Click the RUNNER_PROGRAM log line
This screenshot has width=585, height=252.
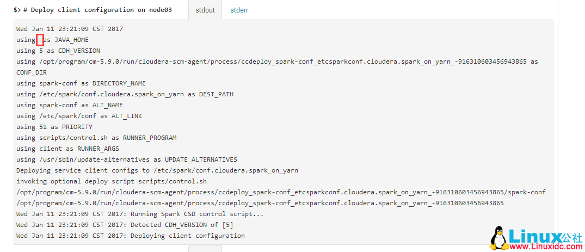tap(96, 138)
